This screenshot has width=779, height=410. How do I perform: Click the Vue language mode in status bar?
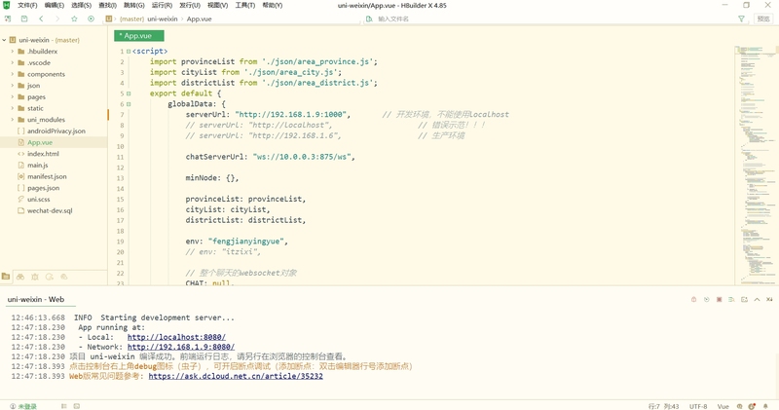pos(723,406)
